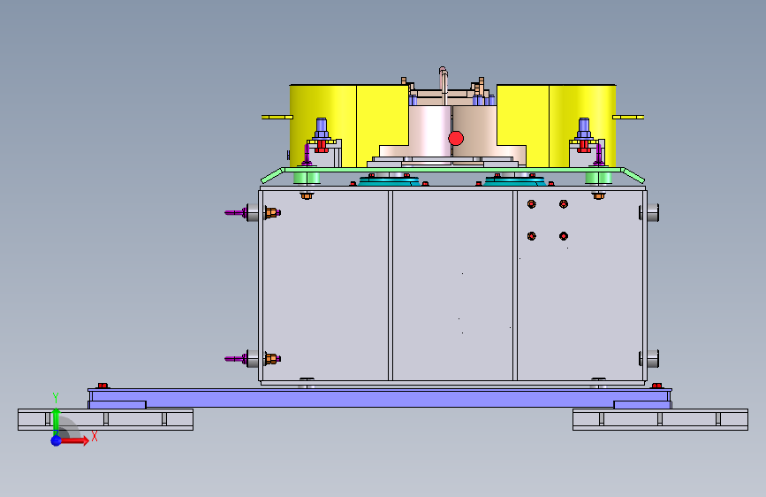The height and width of the screenshot is (497, 766).
Task: Pick the upper purple bolt on the cabinet's left side
Action: point(236,213)
